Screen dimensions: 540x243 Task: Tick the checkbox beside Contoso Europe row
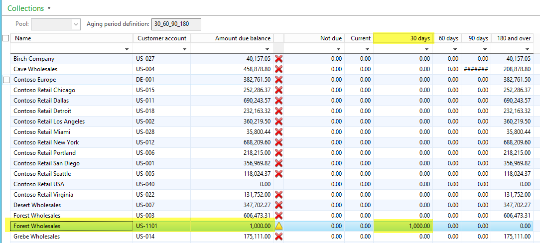pyautogui.click(x=6, y=80)
